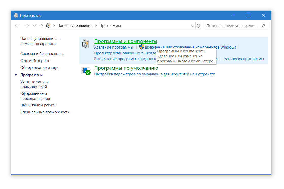Screen dimensions: 284x189
Task: Go up one level with the Up arrow
Action: (x=41, y=26)
